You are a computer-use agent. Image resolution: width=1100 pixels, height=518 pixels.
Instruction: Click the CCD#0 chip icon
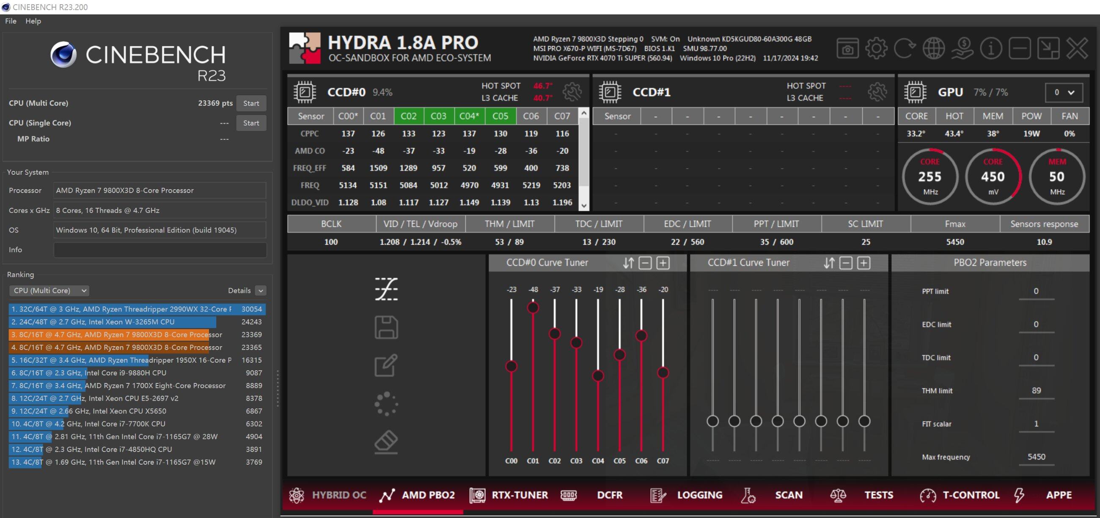click(x=305, y=92)
